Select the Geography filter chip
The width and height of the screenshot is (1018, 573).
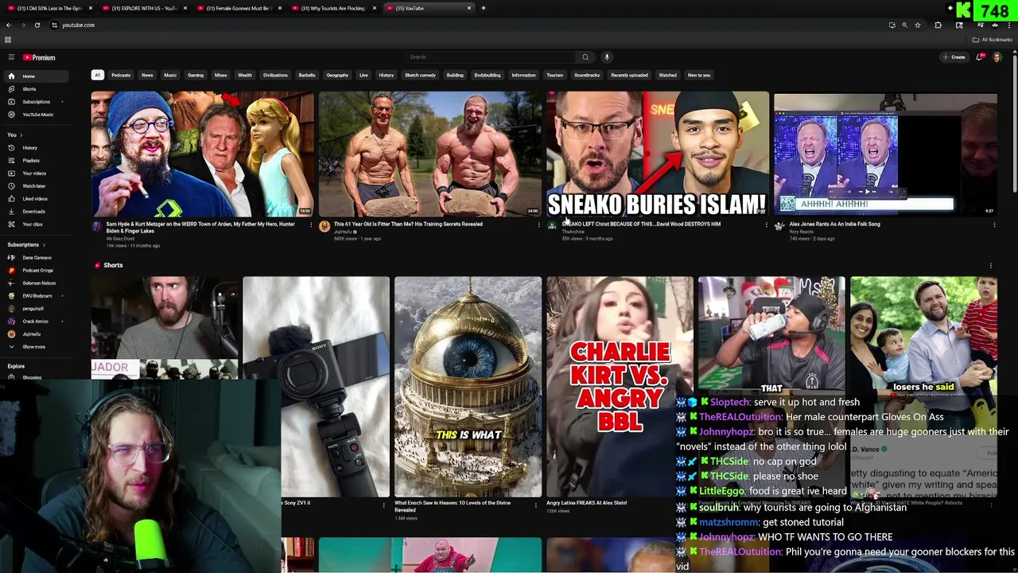coord(337,76)
